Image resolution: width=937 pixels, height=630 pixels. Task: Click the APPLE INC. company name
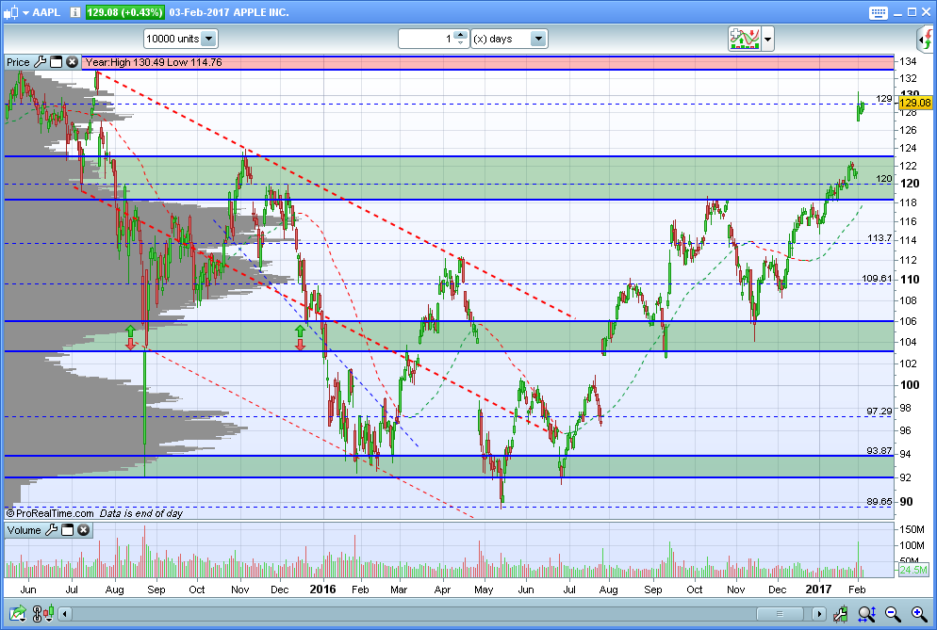[x=261, y=12]
